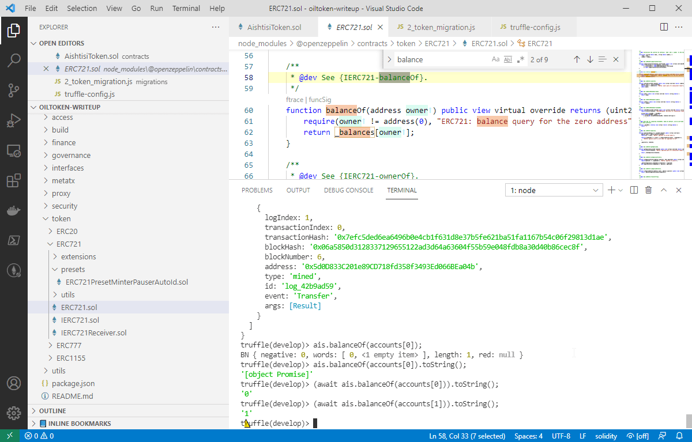Switch to 2_token_migration.js editor tab

[x=441, y=27]
